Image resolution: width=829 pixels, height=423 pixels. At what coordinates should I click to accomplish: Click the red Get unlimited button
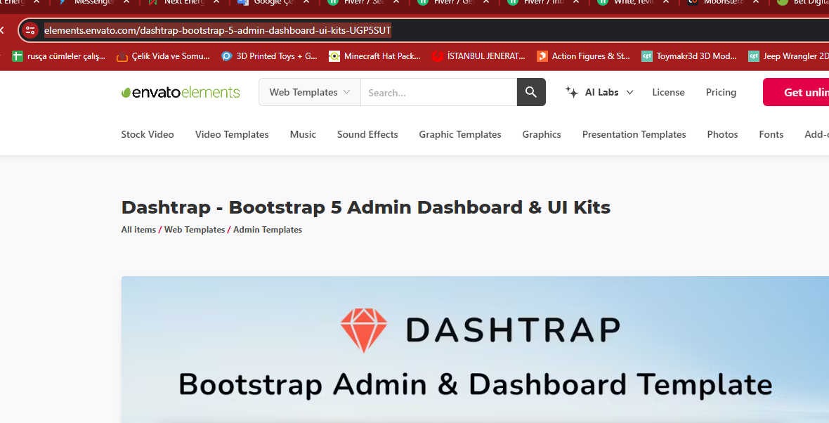click(796, 92)
